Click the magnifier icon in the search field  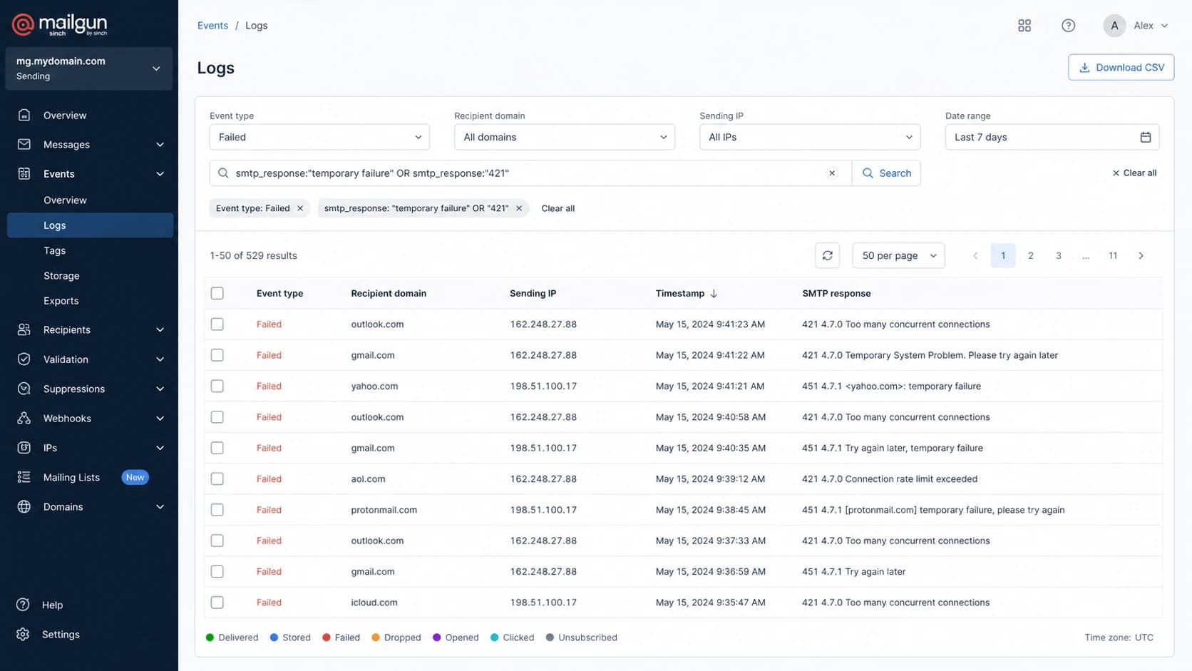223,173
